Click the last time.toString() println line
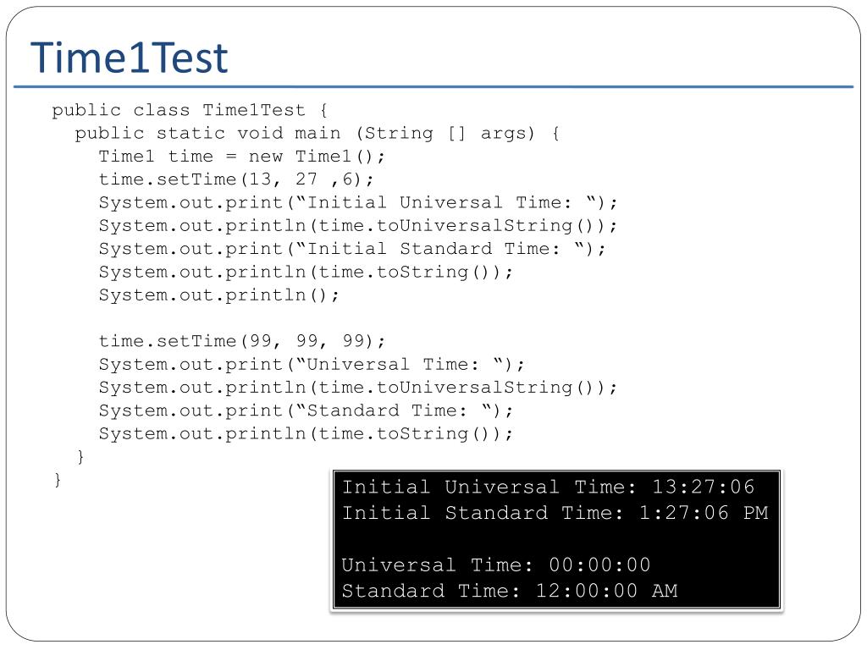This screenshot has height=650, width=867. [306, 433]
